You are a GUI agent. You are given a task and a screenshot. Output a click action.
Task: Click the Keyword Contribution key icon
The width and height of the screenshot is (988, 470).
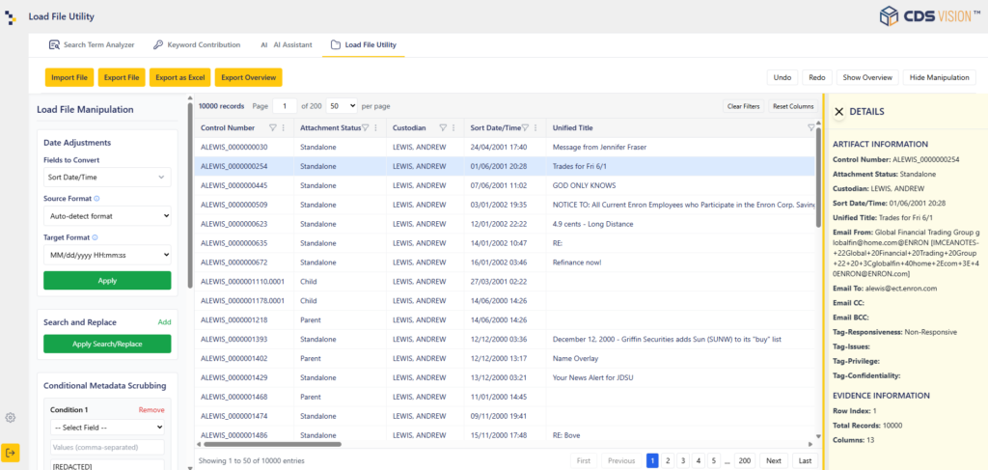coord(157,44)
